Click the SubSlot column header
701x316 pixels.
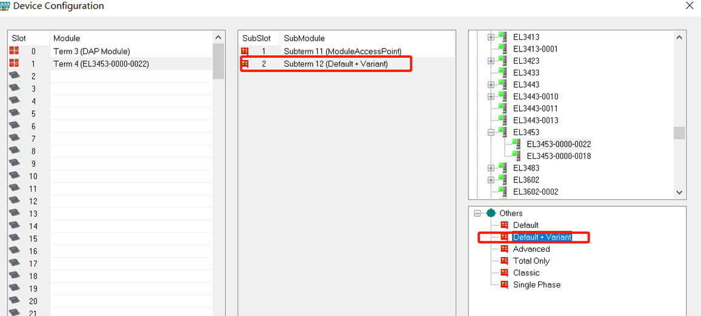point(259,38)
